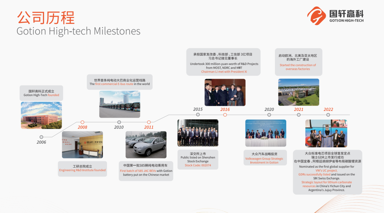Click 'Strategic layout for lithium carbonate' text
384x213 pixels.
coord(326,182)
